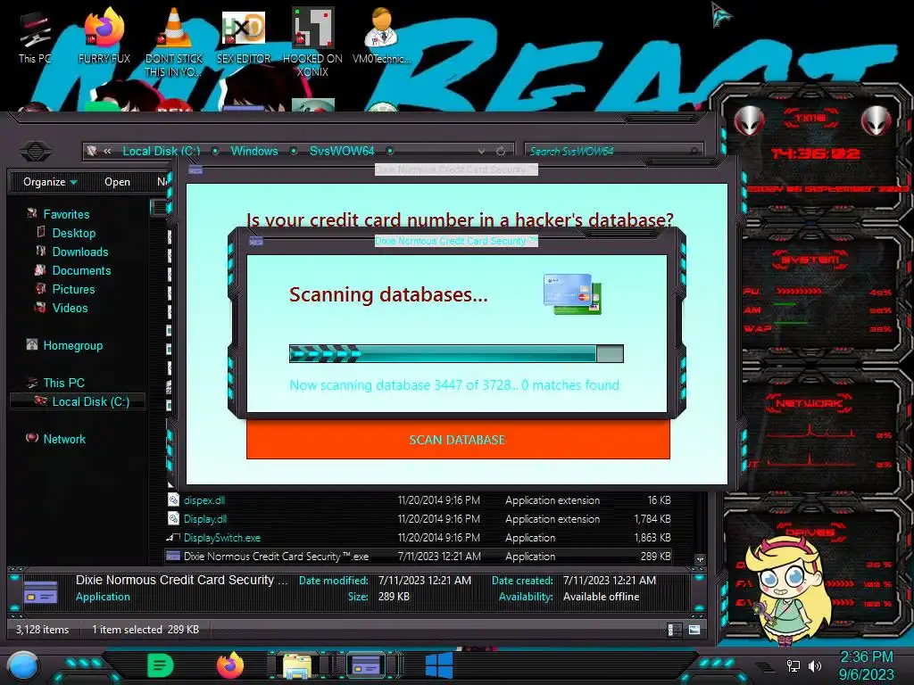Screen dimensions: 914x685
Task: Click the details pane application thumbnail
Action: [x=40, y=591]
